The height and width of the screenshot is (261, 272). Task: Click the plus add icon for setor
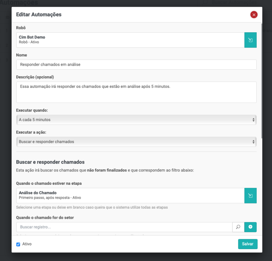point(250,227)
